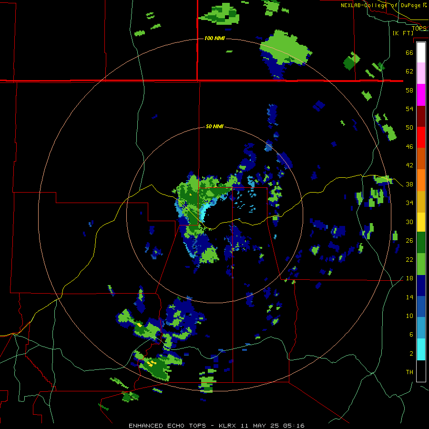Click the legend value '62'
This screenshot has width=429, height=429.
(409, 71)
